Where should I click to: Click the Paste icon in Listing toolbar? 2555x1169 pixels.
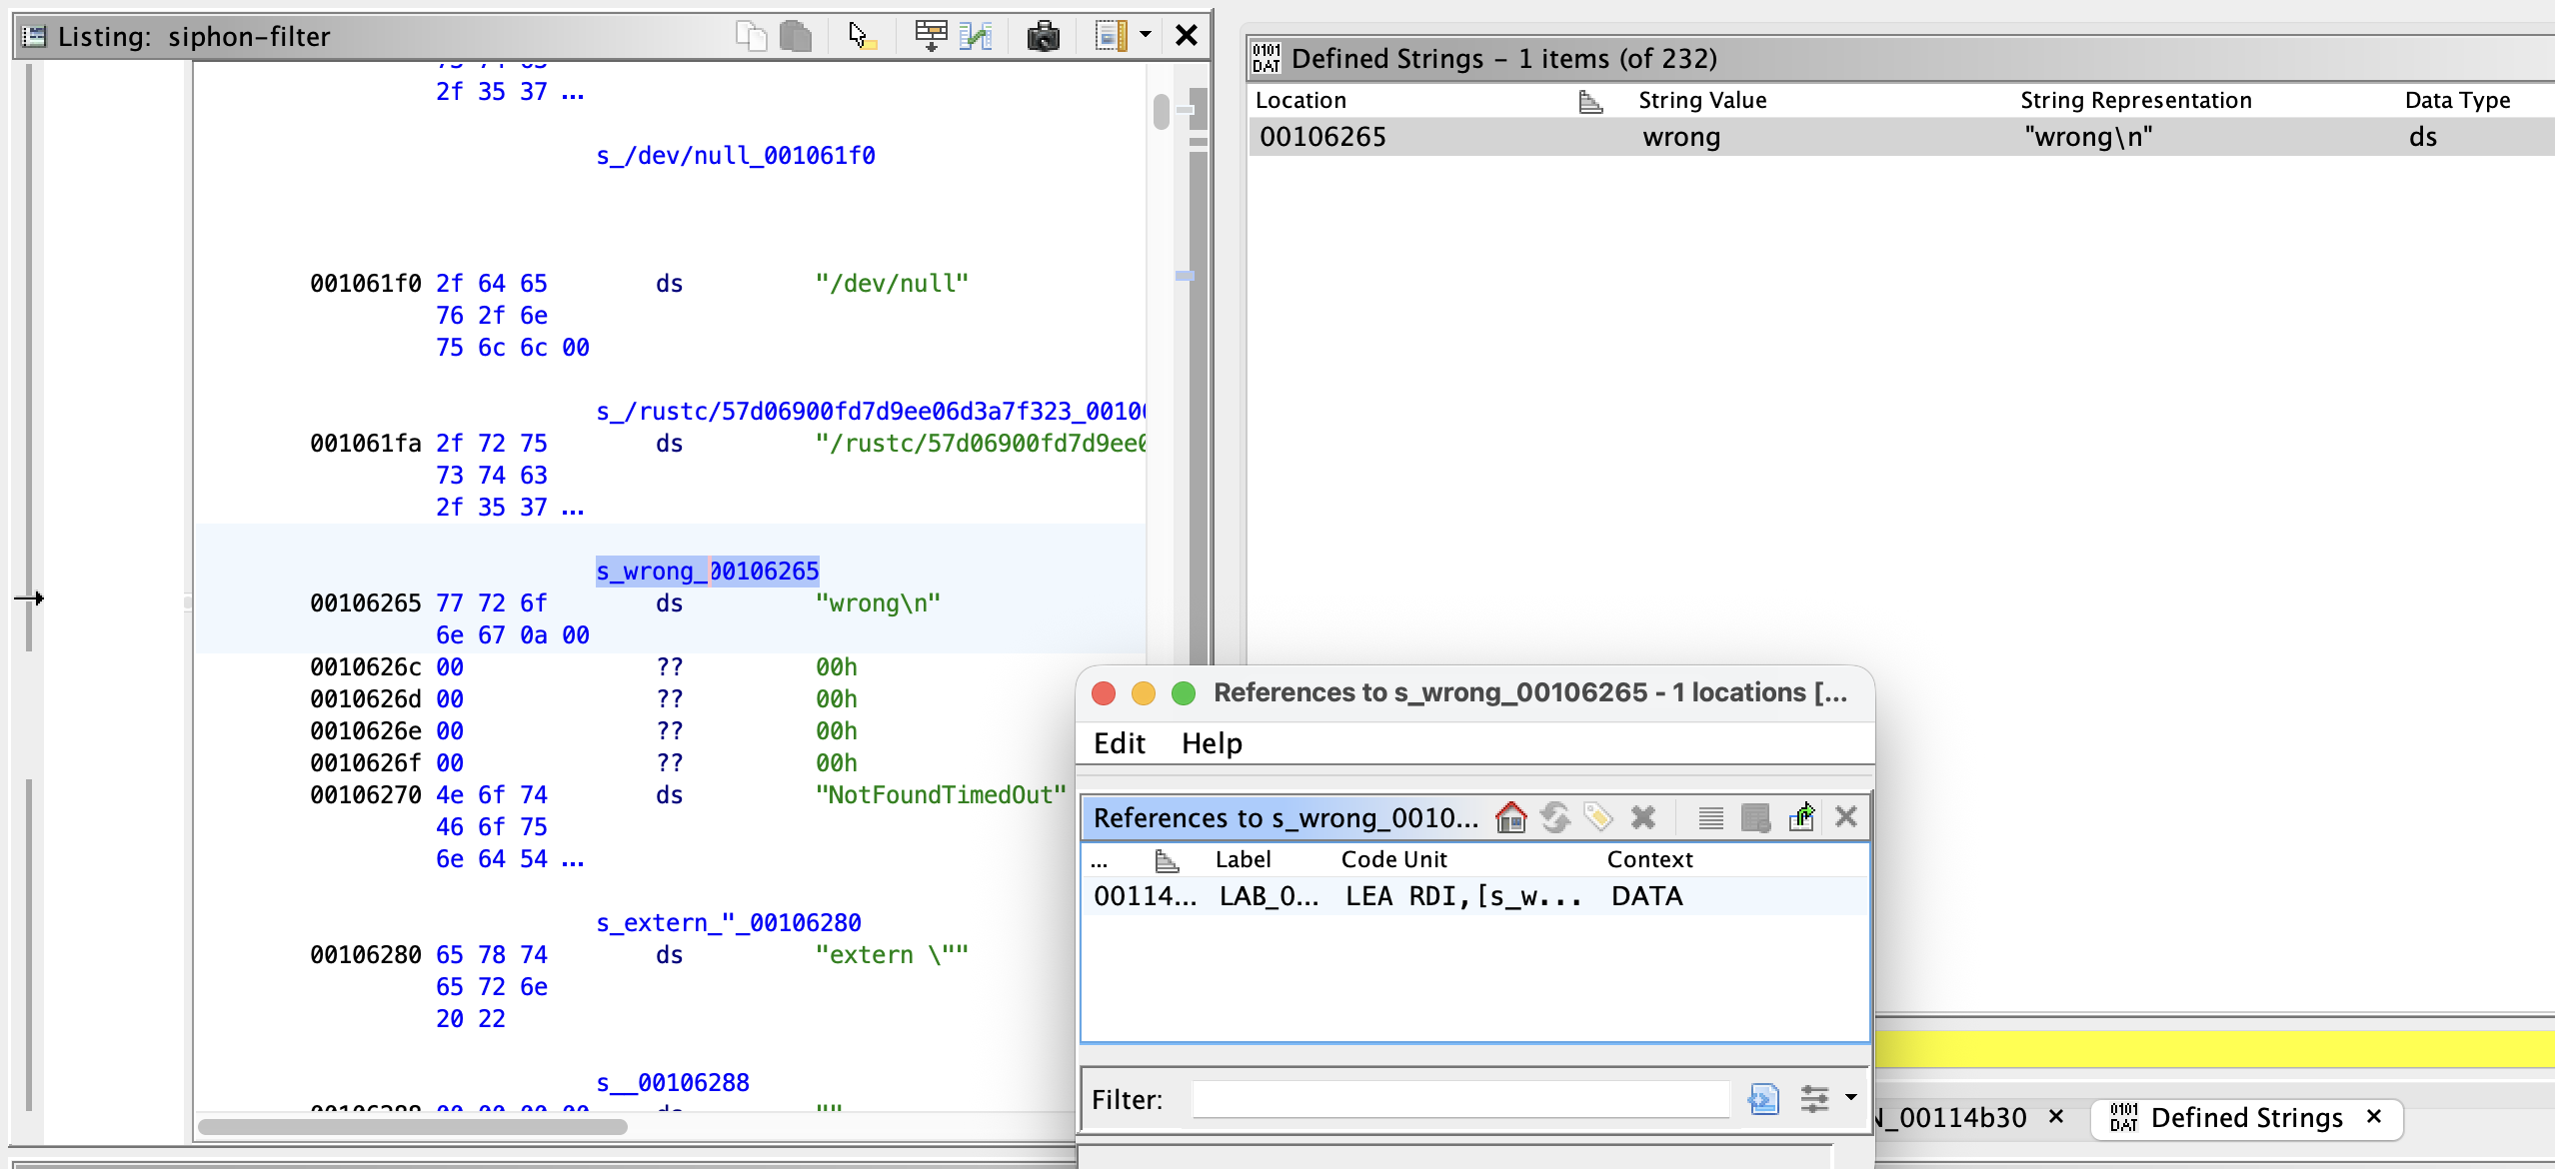click(x=796, y=36)
